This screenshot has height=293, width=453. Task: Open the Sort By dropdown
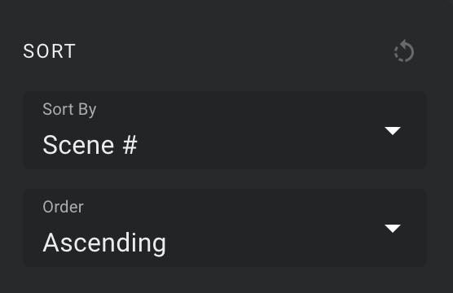tap(225, 130)
